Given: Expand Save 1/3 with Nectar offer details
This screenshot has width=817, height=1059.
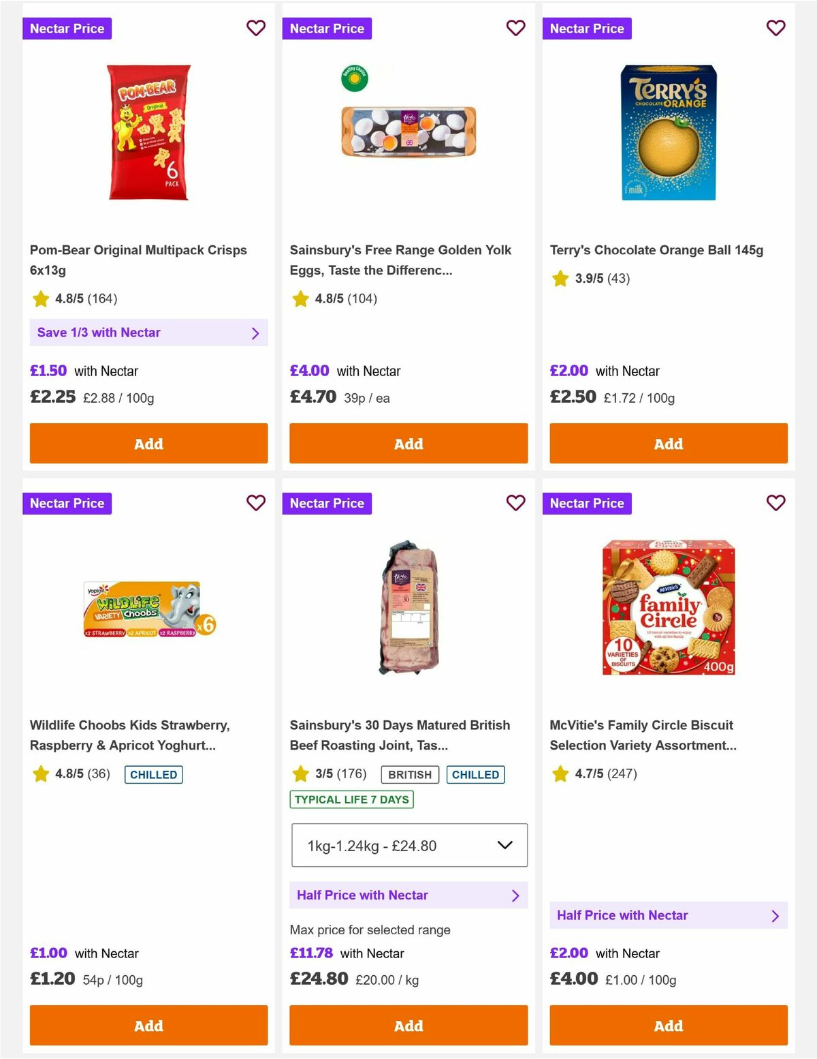Looking at the screenshot, I should point(148,333).
